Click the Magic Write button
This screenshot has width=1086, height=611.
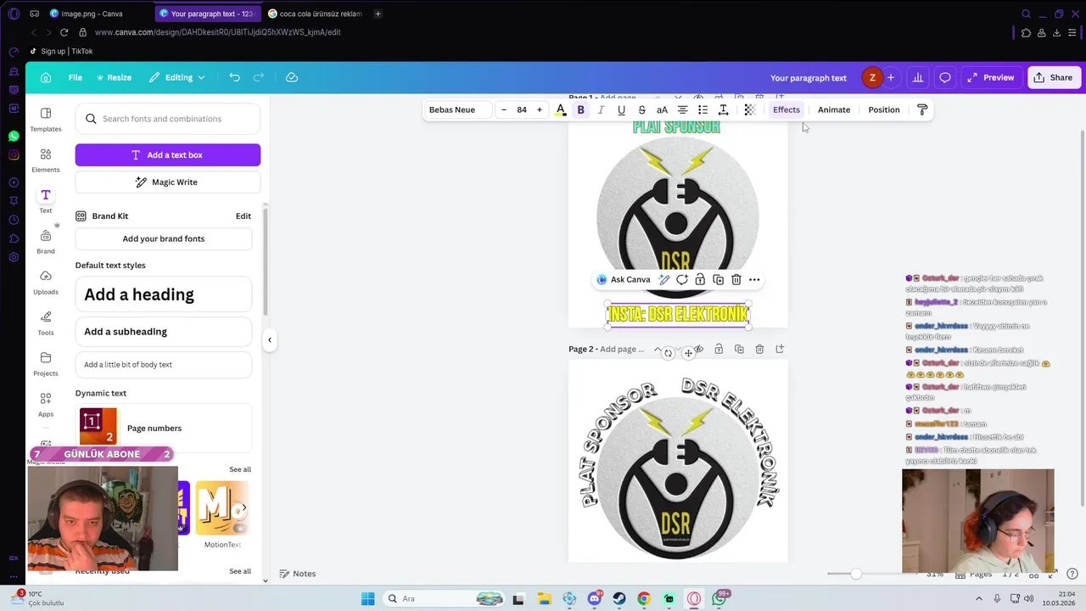168,182
